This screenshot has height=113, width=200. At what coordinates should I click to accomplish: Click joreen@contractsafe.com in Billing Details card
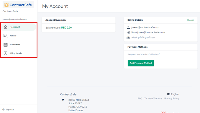click(145, 27)
